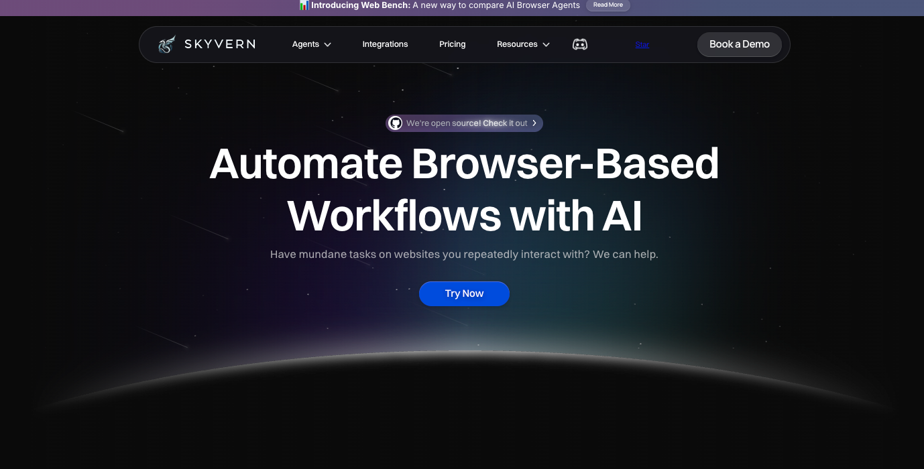Click the GitHub icon in the open source pill

(x=396, y=123)
